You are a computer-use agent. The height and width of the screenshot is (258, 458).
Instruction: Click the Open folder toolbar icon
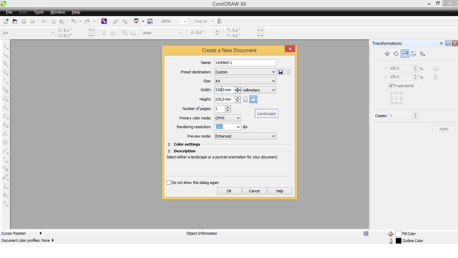[15, 21]
